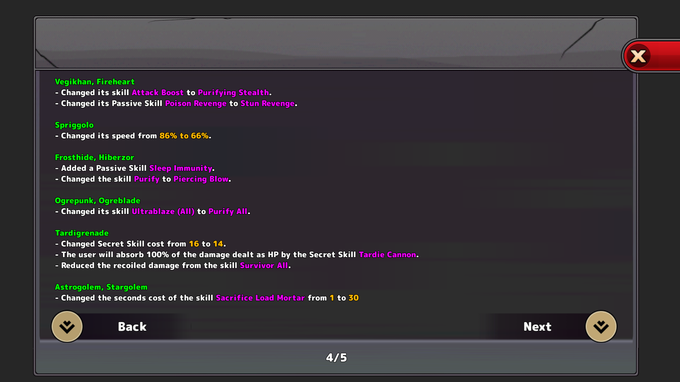Select the Ogrepunk, Ogreblade heading

tap(97, 201)
